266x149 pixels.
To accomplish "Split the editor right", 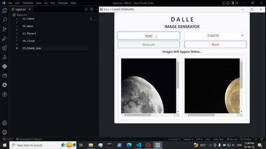I will 91,10.
